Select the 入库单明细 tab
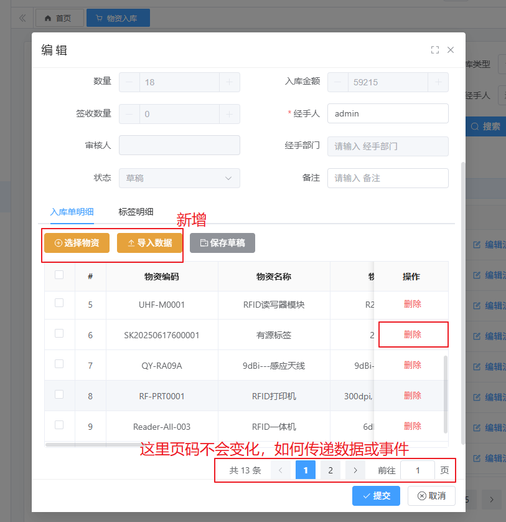Screen dimensions: 506x522 point(72,212)
